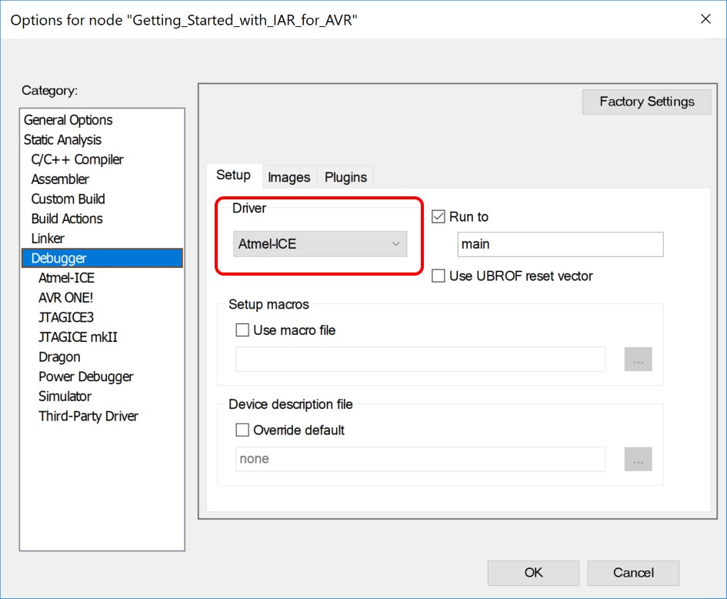Viewport: 727px width, 599px height.
Task: Click the Cancel button
Action: 633,573
